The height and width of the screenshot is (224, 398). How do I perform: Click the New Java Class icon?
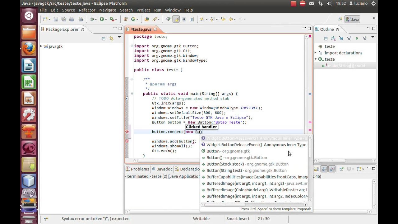pyautogui.click(x=133, y=19)
